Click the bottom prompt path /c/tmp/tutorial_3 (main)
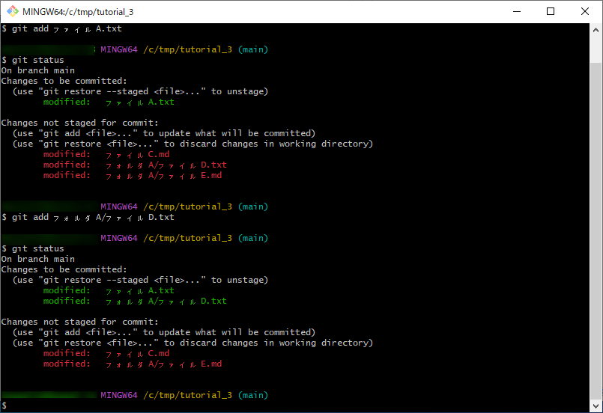This screenshot has height=413, width=603. (206, 395)
